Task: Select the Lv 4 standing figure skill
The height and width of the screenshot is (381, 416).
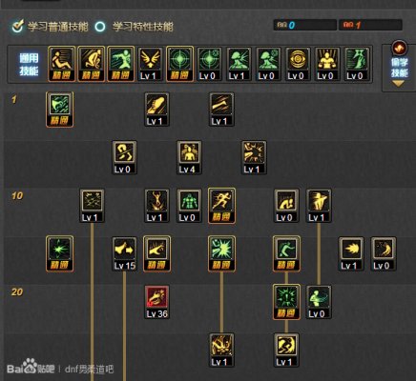Action: pyautogui.click(x=189, y=157)
